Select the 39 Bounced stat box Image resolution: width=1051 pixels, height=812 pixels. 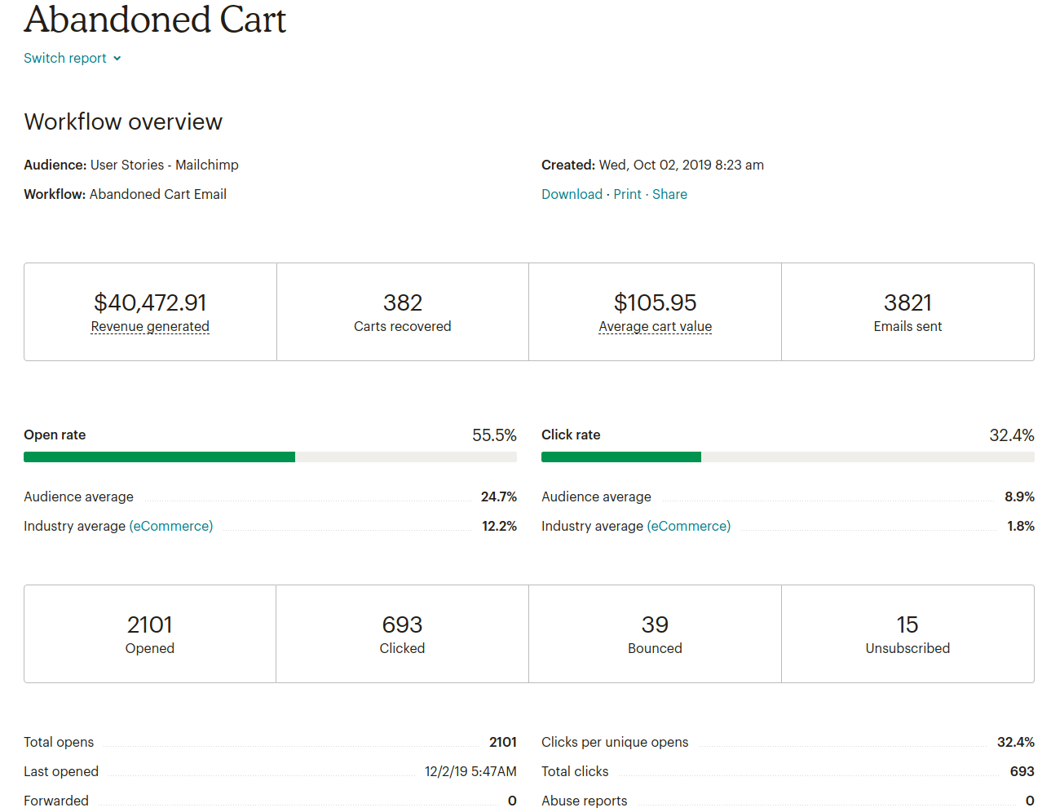pyautogui.click(x=655, y=634)
